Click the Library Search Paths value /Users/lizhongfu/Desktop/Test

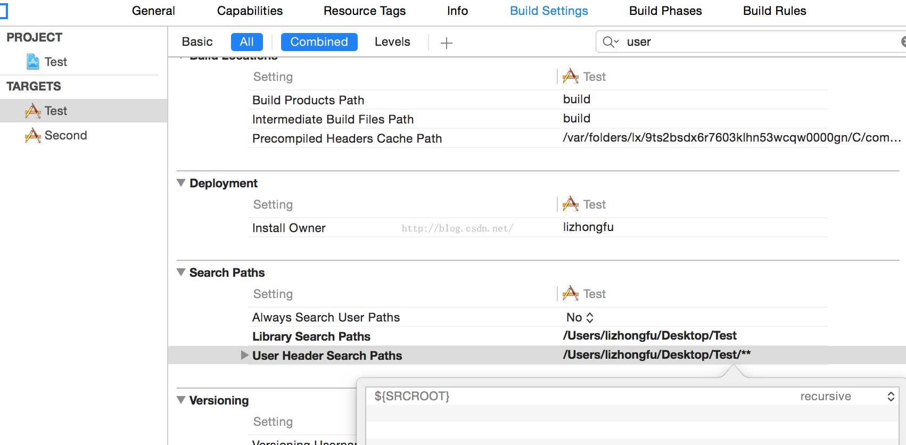pyautogui.click(x=649, y=335)
